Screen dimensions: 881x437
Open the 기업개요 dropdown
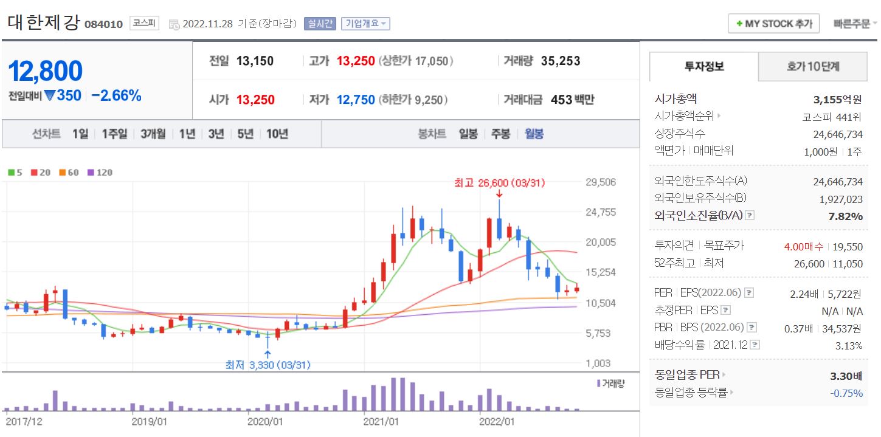pos(365,24)
